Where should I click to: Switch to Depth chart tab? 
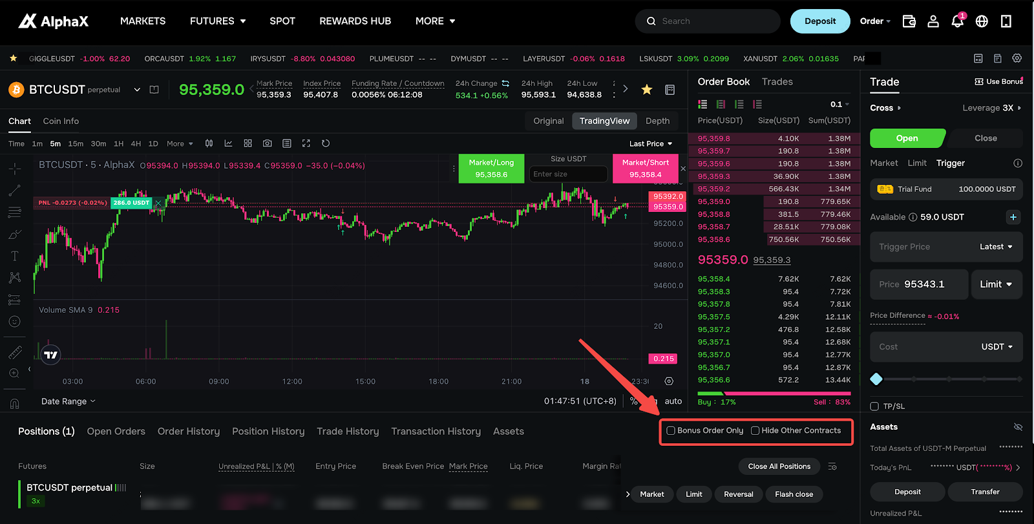tap(657, 121)
